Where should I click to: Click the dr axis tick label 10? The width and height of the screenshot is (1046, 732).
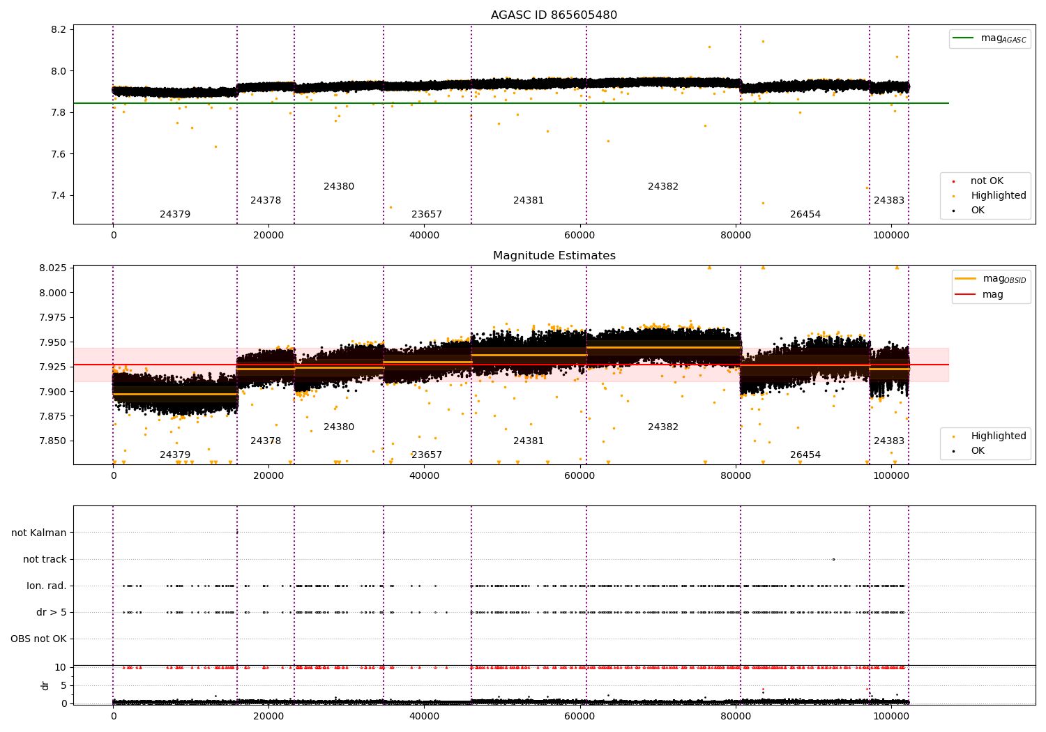(61, 668)
